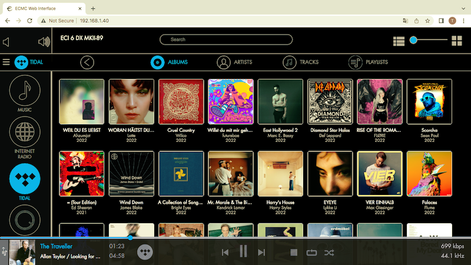
Task: Open the Harry's House album
Action: (280, 174)
